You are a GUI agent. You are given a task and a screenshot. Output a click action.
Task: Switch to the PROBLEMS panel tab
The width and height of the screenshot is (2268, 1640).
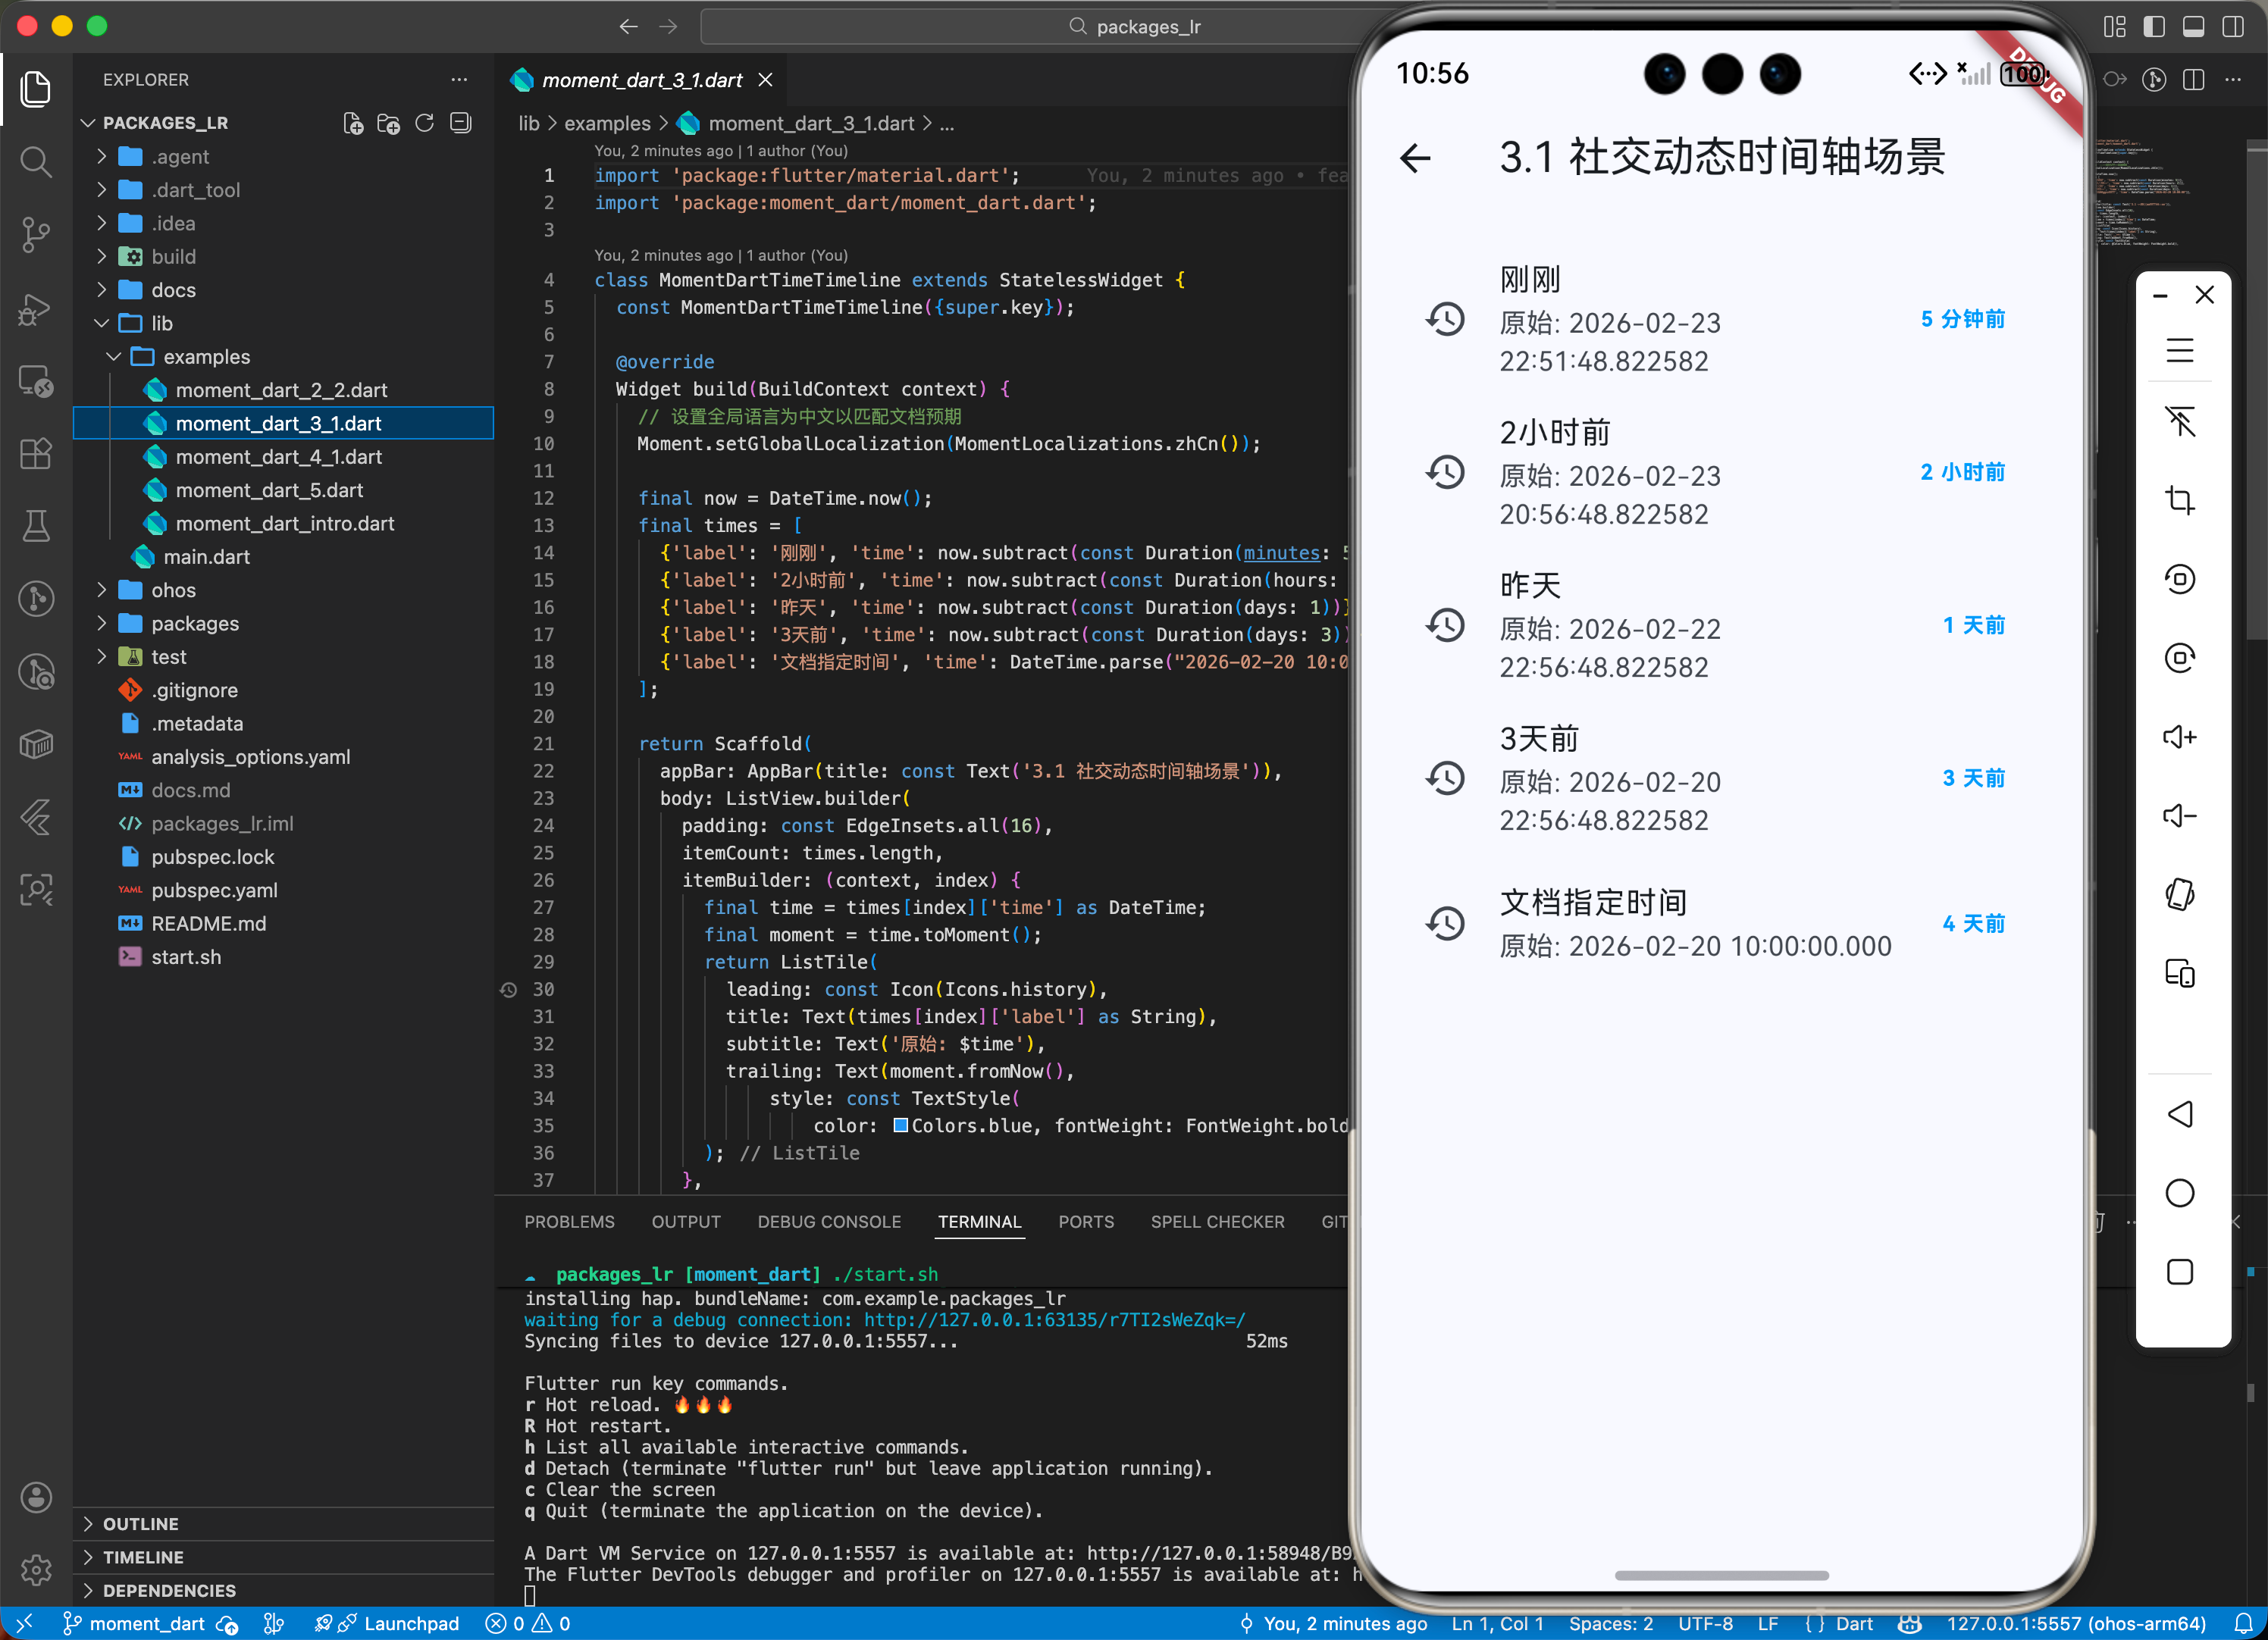(569, 1222)
